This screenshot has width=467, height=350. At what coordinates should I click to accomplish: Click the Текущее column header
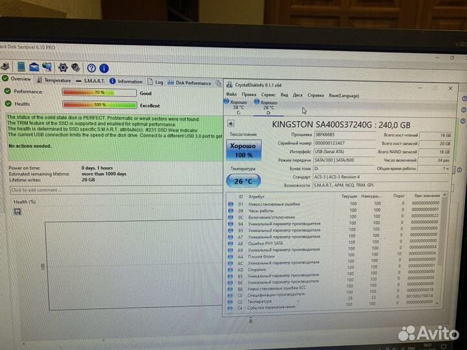point(350,196)
